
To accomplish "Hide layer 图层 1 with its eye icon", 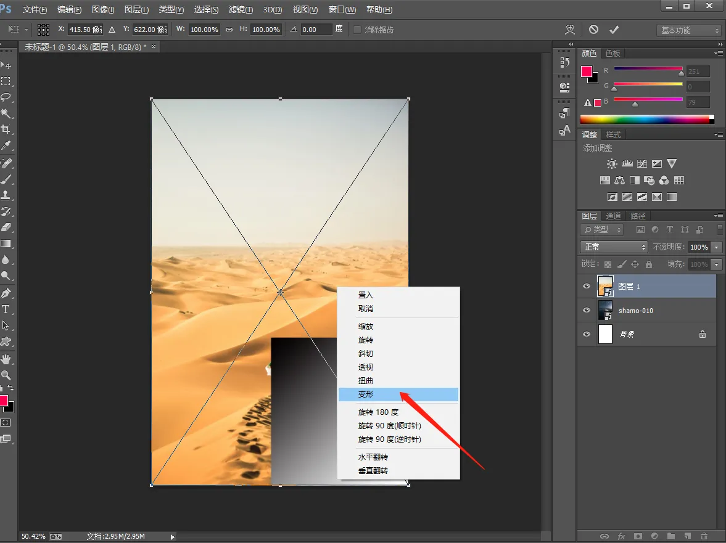I will (x=587, y=287).
